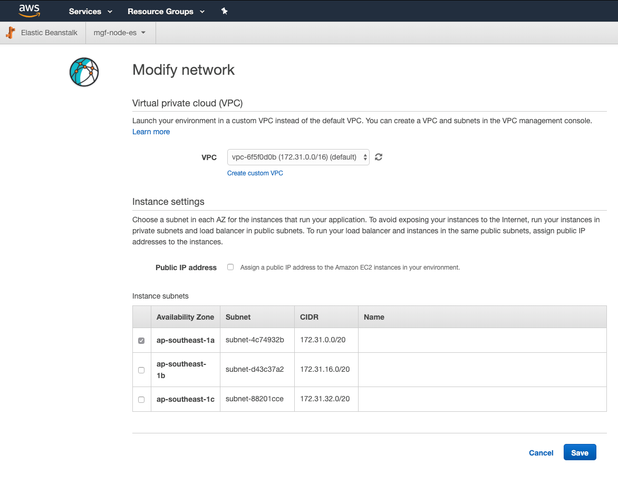The image size is (618, 485).
Task: Enable public IP address assignment checkbox
Action: click(230, 267)
